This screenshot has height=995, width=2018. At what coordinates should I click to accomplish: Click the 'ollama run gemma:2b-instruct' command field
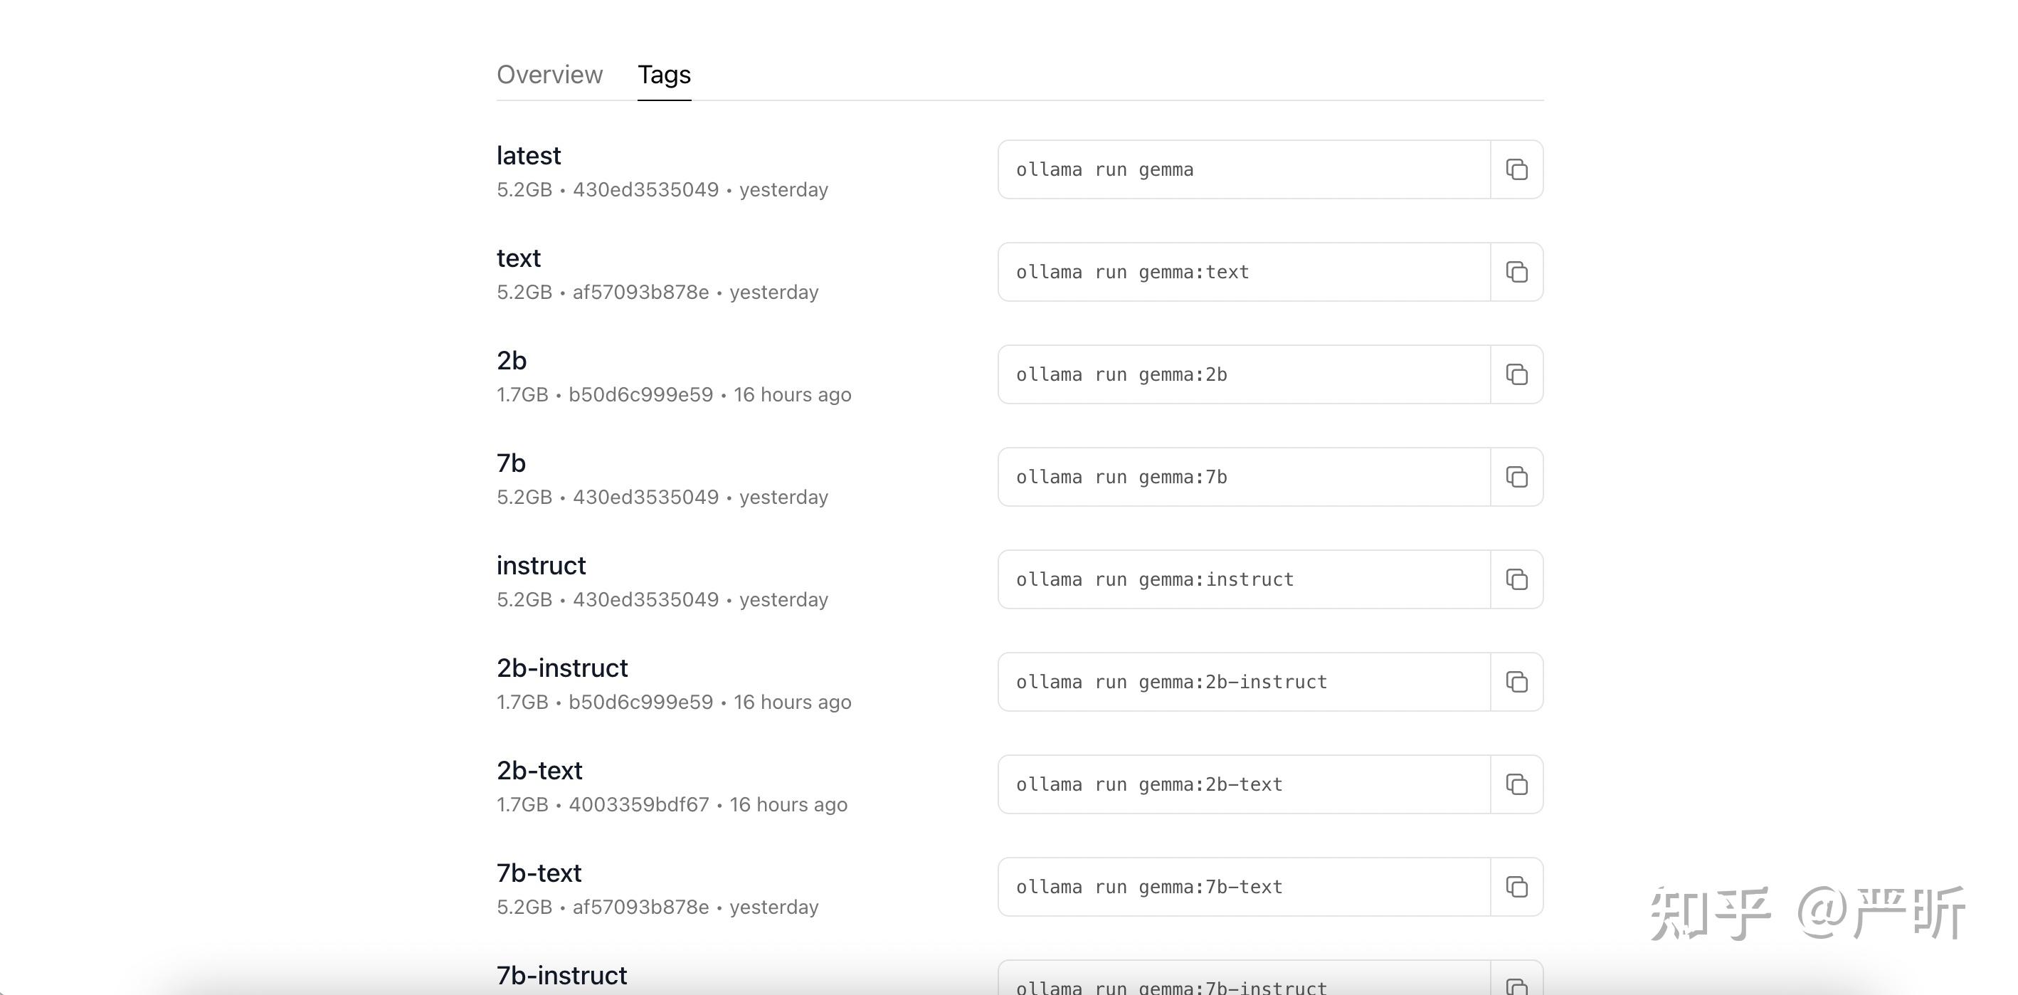(1244, 682)
